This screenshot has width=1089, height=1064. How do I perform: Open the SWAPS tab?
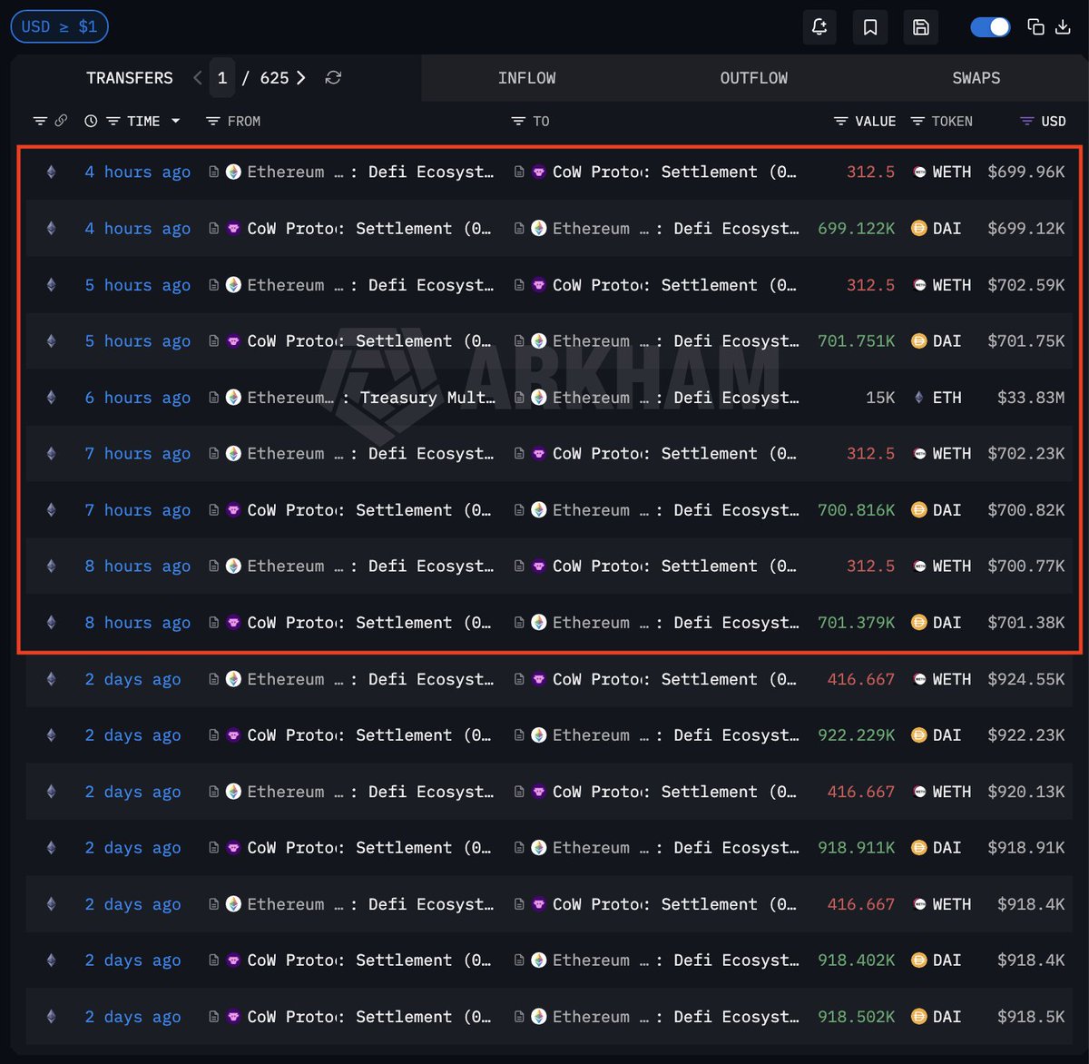[976, 78]
